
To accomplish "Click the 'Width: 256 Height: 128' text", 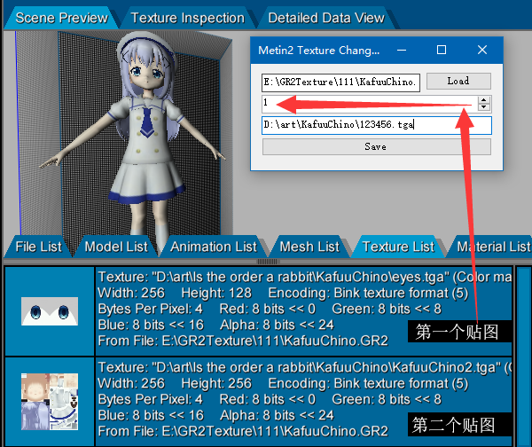I will (x=175, y=293).
